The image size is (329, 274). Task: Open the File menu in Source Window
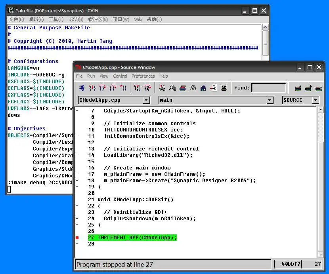[79, 76]
